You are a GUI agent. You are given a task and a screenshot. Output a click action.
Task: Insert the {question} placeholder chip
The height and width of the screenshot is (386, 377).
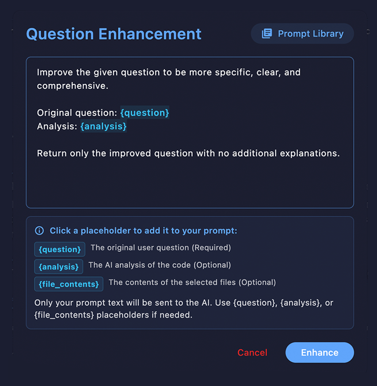60,250
